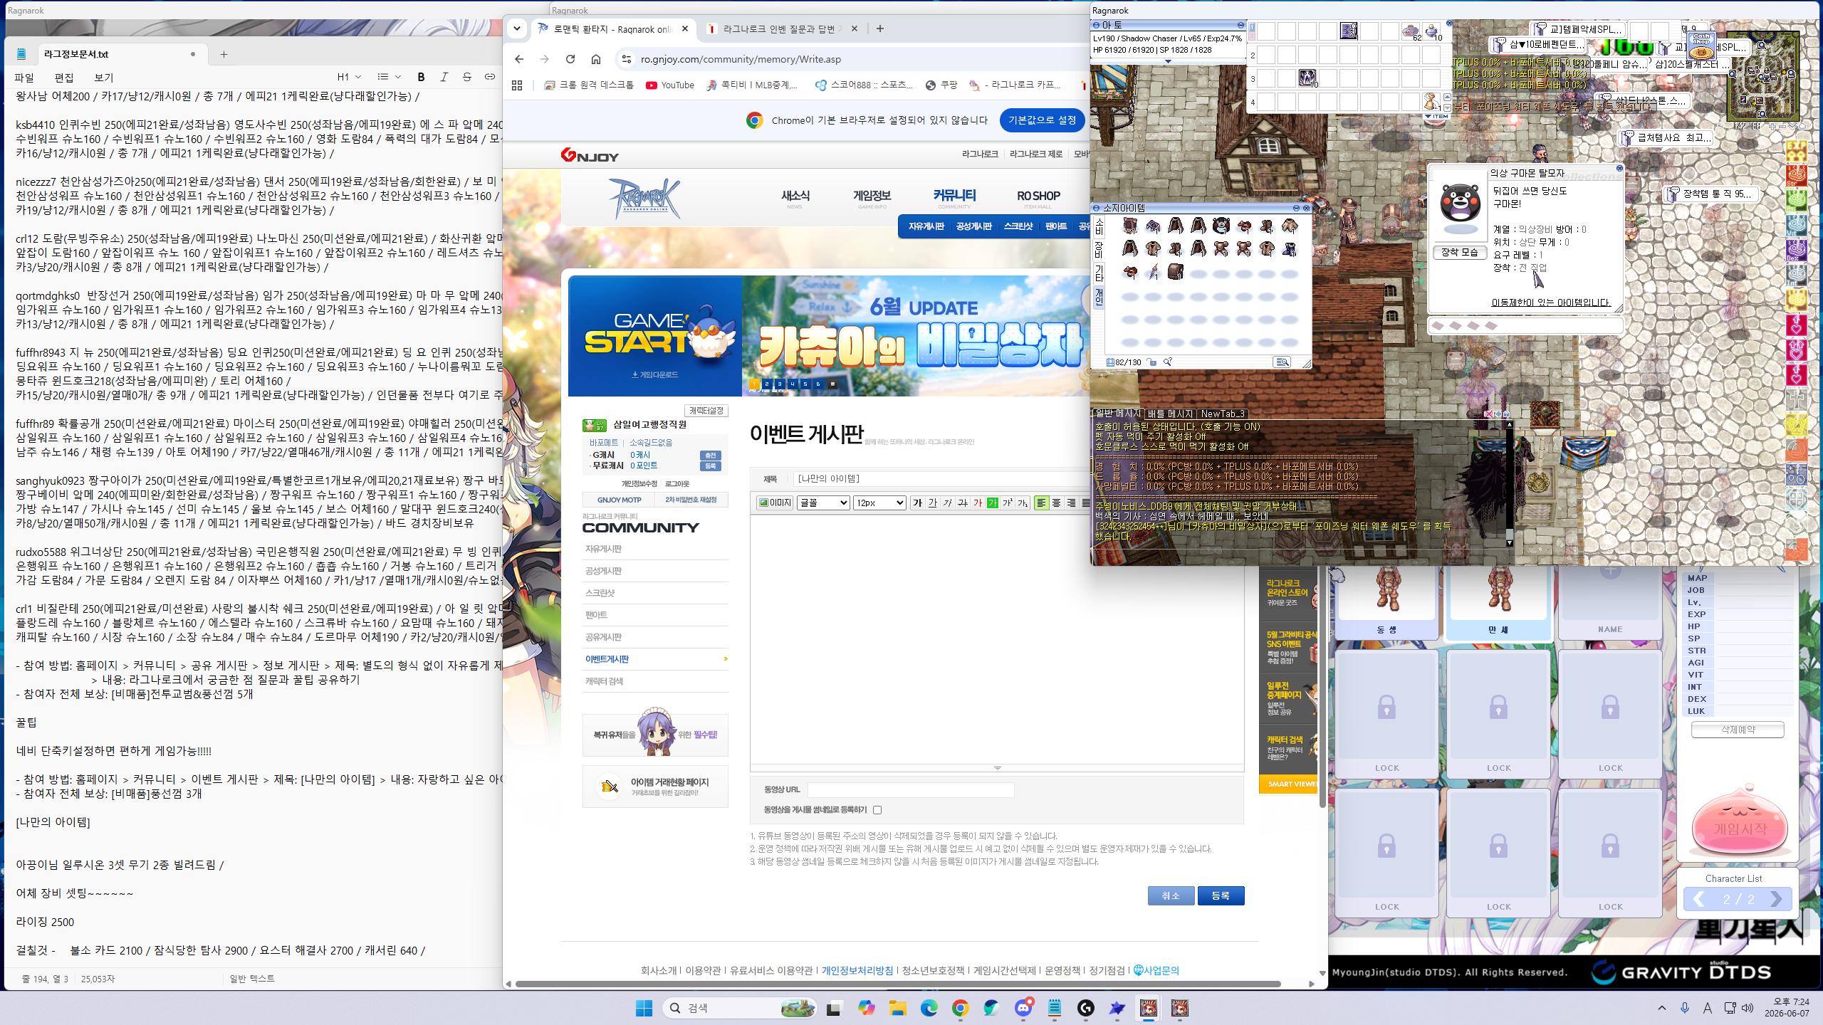
Task: Open the 파일 menu in Notepad
Action: pos(23,78)
